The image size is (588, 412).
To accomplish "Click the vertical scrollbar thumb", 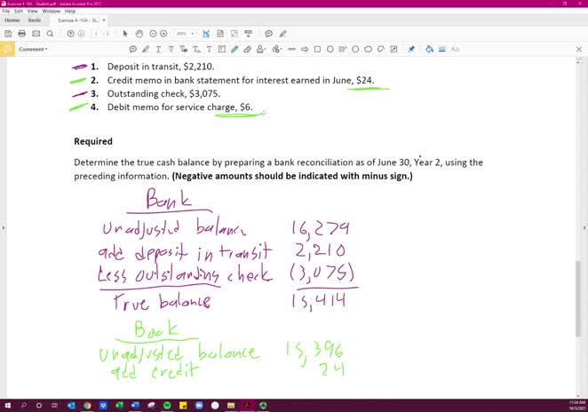I will tap(578, 298).
